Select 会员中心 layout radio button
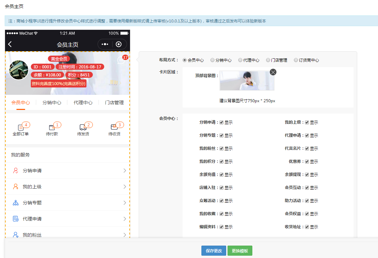 [x=185, y=60]
